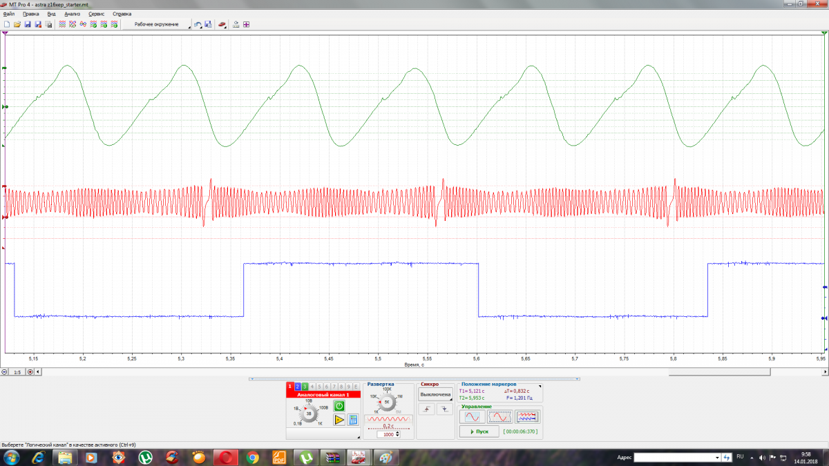Screen dimensions: 829x466
Task: Click the zoom in plus icon
Action: 30,372
